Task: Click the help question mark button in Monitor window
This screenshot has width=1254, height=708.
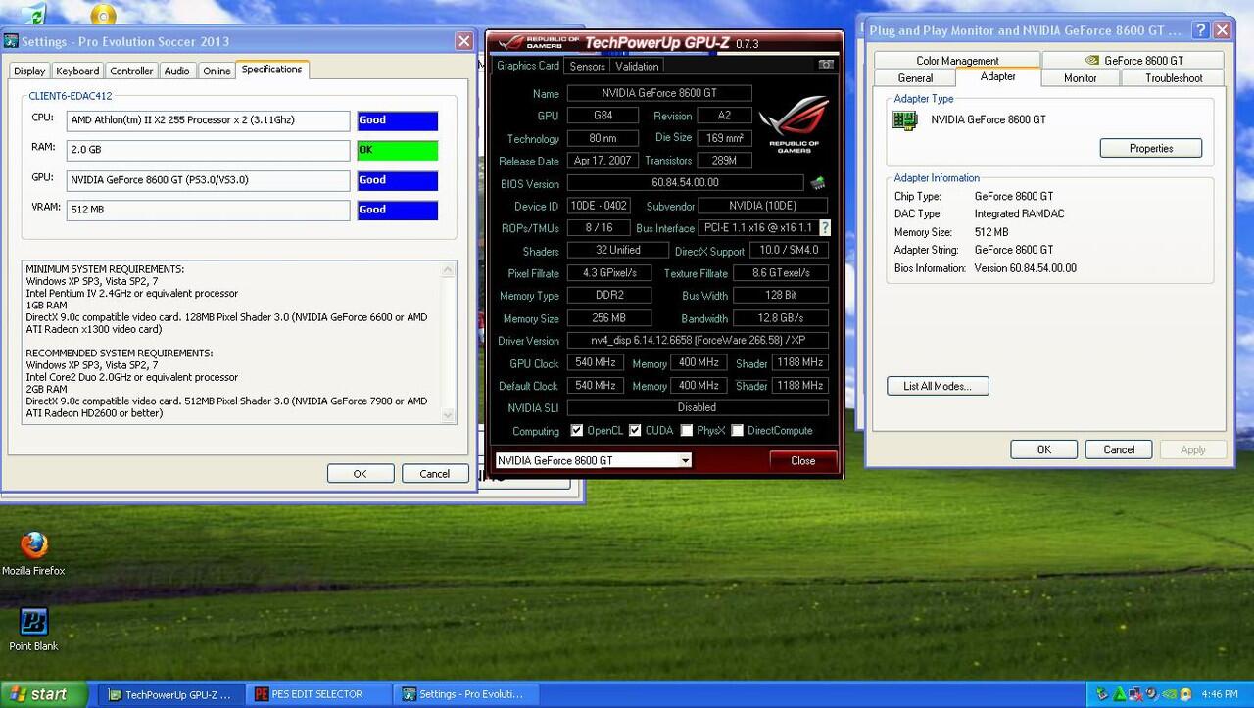Action: [1200, 30]
